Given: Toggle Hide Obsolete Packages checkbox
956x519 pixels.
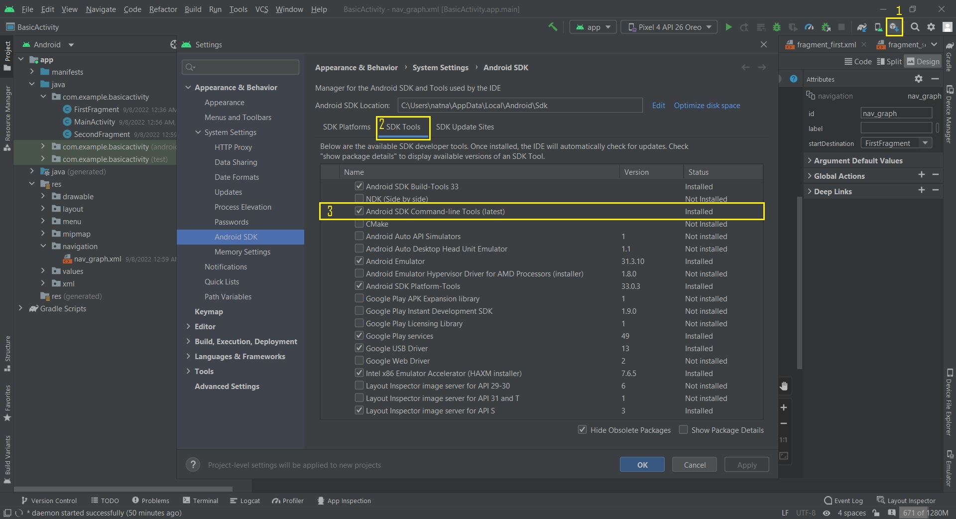Looking at the screenshot, I should point(582,429).
